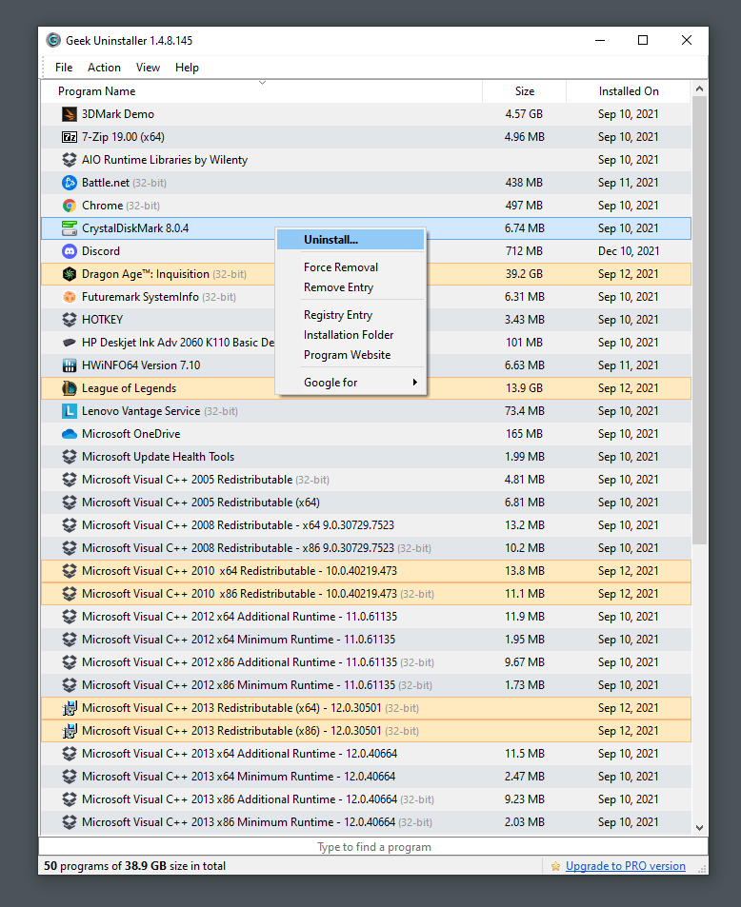Click the AIO Runtime Libraries package icon
Viewport: 741px width, 907px height.
pos(70,160)
